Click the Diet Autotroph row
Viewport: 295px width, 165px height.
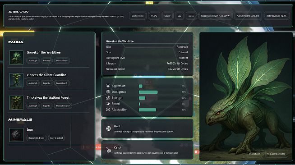(147, 47)
